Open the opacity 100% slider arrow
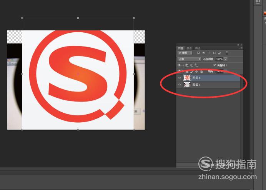Image resolution: width=266 pixels, height=190 pixels. (x=226, y=59)
